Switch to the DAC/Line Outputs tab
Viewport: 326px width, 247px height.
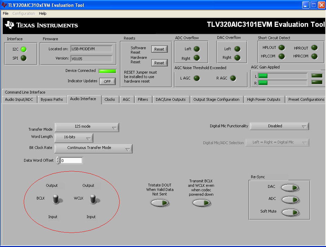(171, 99)
